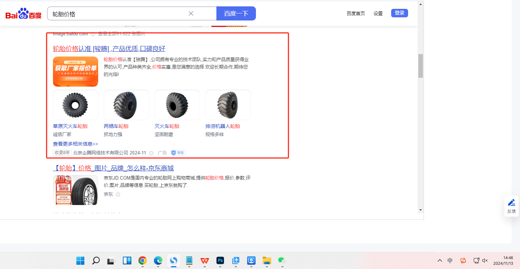The height and width of the screenshot is (269, 520).
Task: Expand the dropdown next to 北京企腾网络技术有限公司
Action: 151,153
